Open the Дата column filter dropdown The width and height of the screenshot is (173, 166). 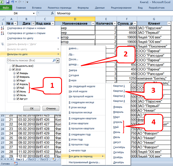pos(33,24)
